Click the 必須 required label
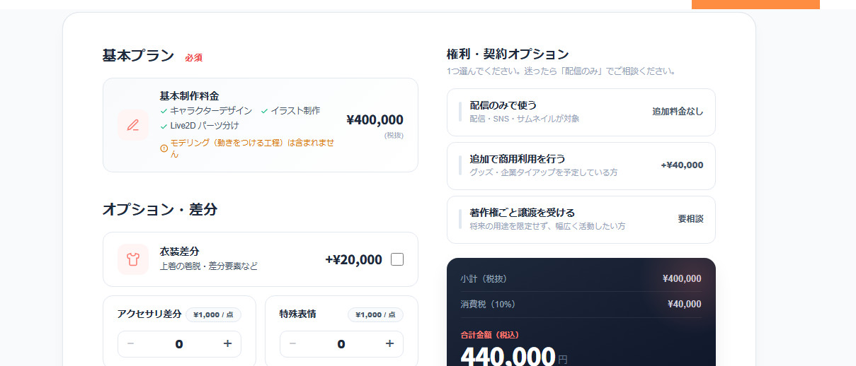Screen dimensions: 856x366 tap(193, 58)
